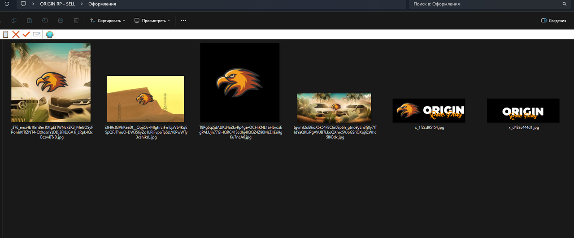Select desert wall eagle logo thumbnail
The image size is (574, 238).
[145, 99]
